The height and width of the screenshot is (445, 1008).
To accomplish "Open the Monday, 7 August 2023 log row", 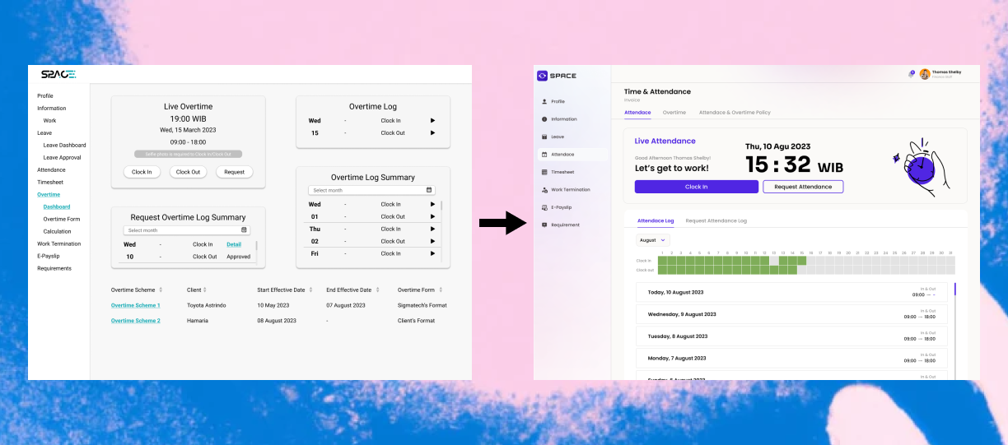I will tap(791, 359).
